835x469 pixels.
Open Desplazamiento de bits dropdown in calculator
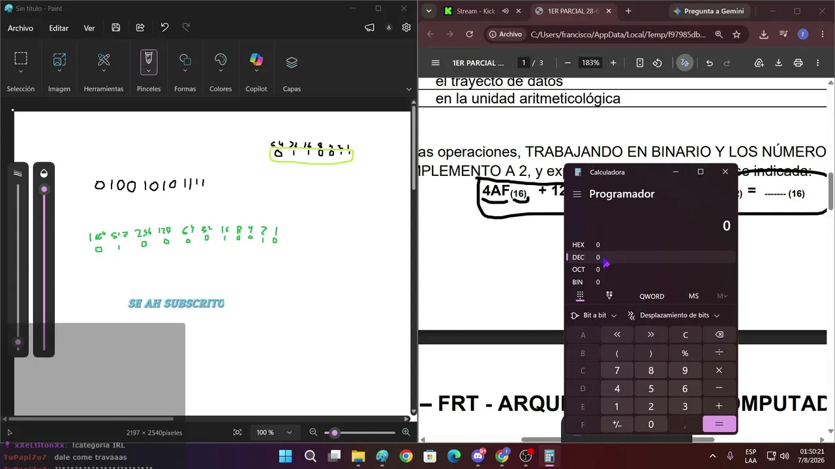(674, 315)
